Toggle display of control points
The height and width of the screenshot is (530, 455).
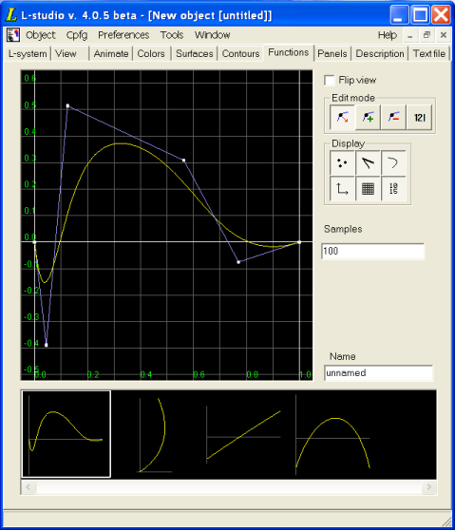pyautogui.click(x=342, y=163)
